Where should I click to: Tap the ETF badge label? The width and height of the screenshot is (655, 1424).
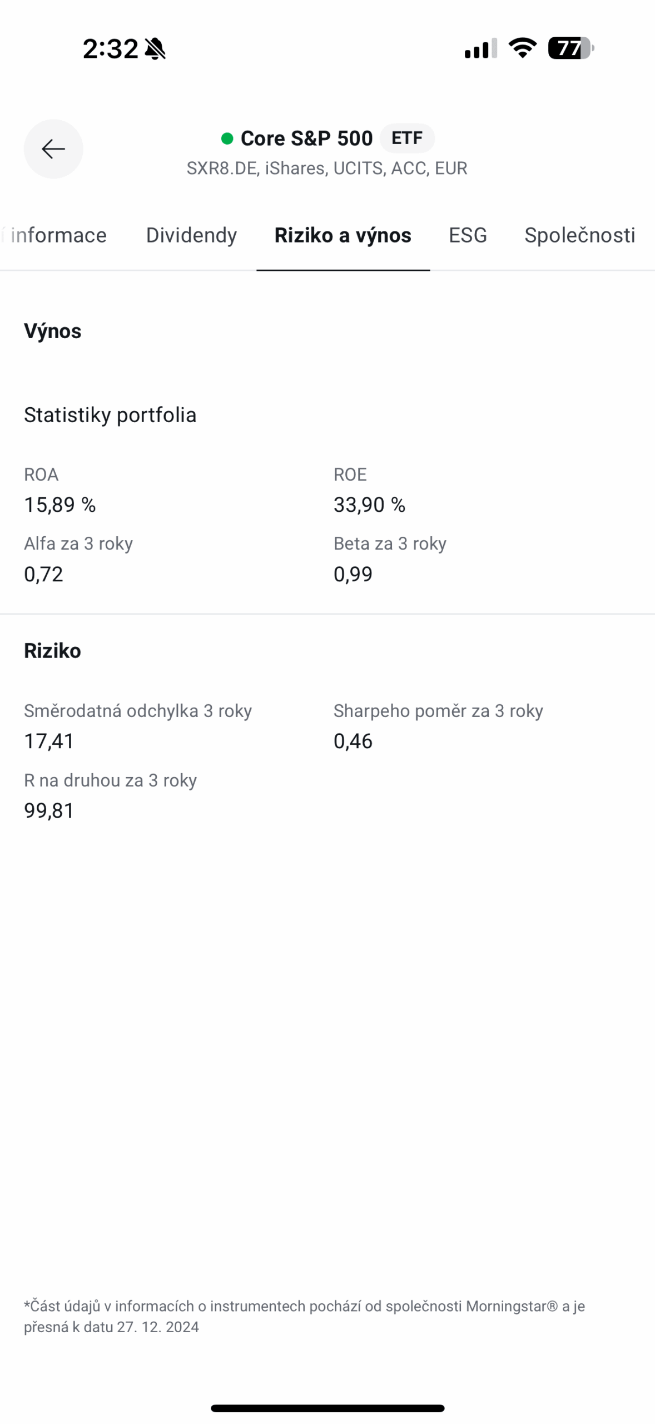tap(407, 138)
